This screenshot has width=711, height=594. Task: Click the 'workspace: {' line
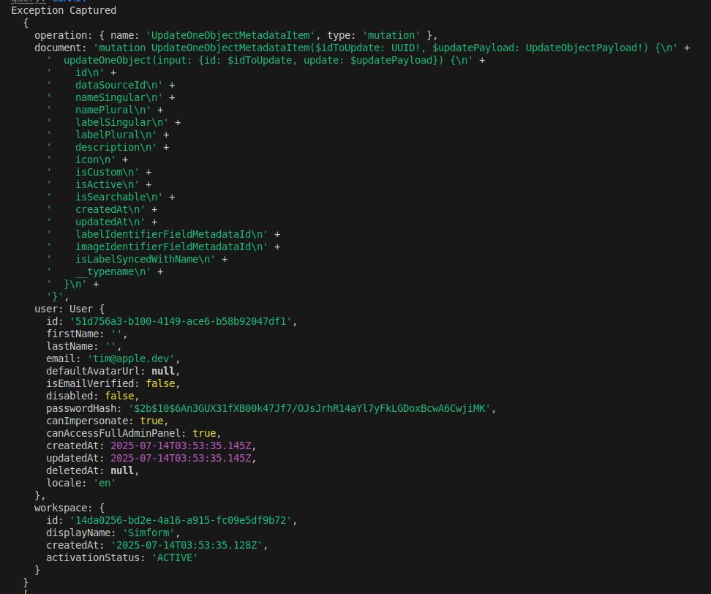69,508
